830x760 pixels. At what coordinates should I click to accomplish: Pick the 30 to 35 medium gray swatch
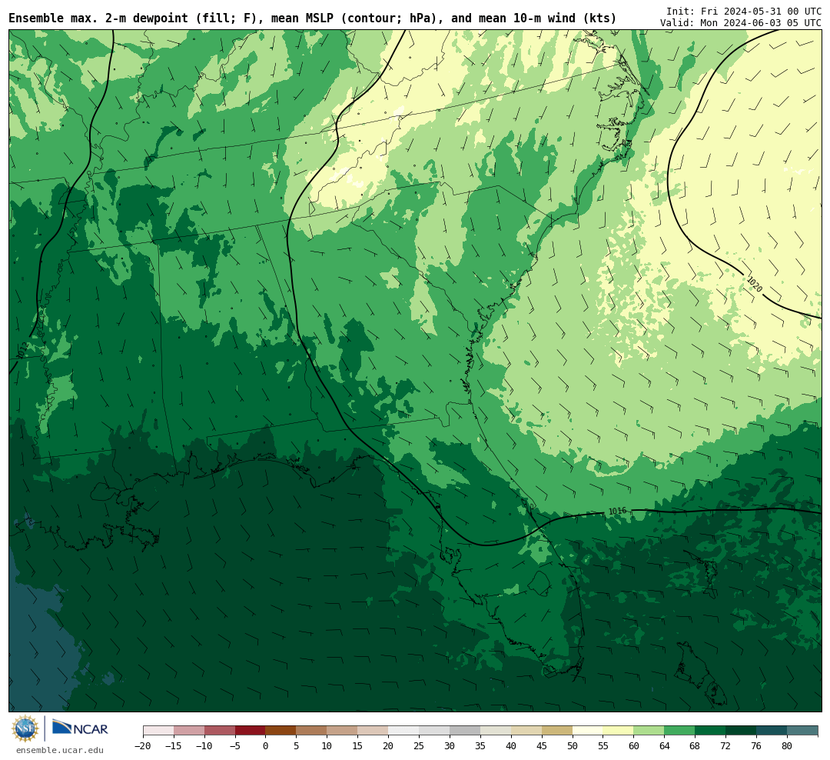[x=465, y=731]
